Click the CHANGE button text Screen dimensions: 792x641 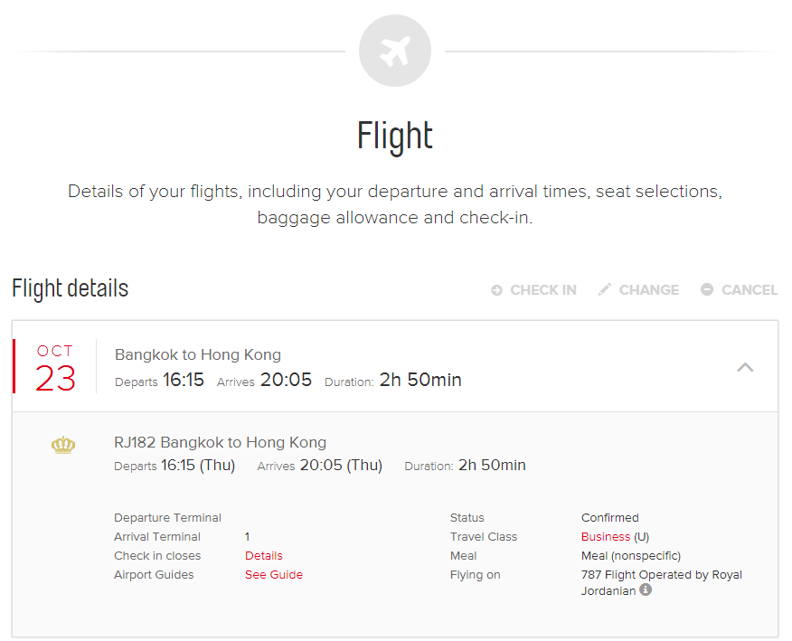[x=649, y=290]
